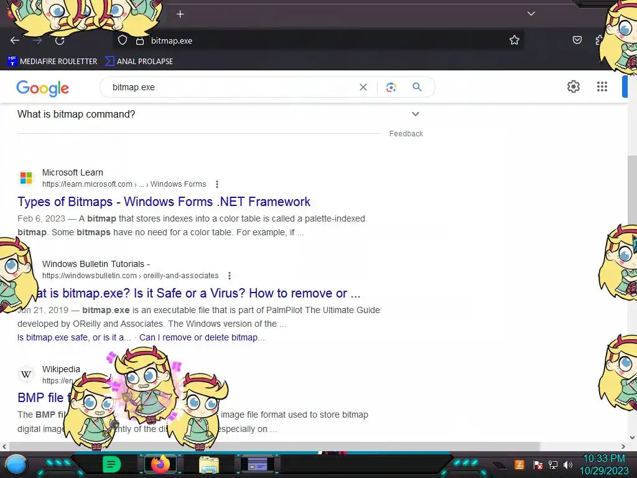
Task: Open the clock showing 10:33 PM
Action: [x=604, y=464]
